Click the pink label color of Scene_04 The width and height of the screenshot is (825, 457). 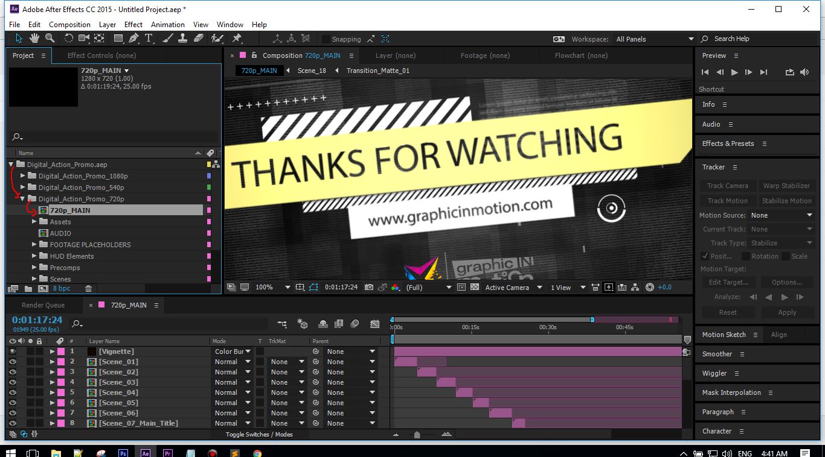(x=60, y=392)
